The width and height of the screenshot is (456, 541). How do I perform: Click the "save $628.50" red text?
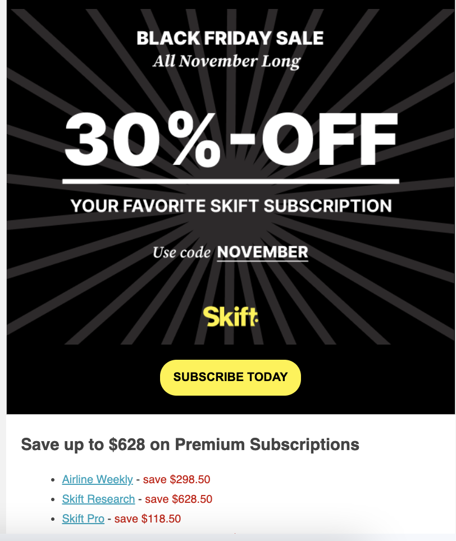[179, 499]
